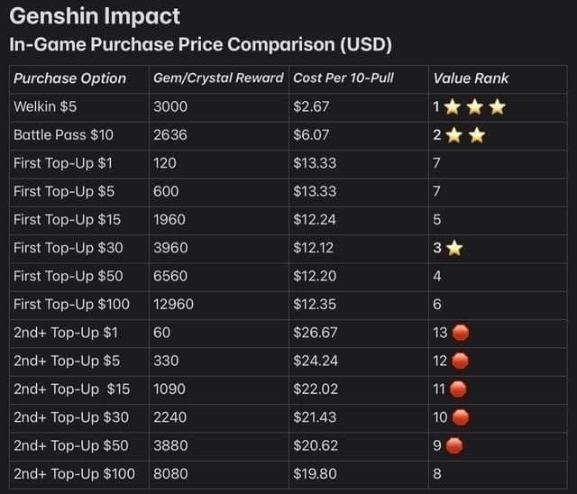Click the Value Rank column header

pyautogui.click(x=471, y=78)
